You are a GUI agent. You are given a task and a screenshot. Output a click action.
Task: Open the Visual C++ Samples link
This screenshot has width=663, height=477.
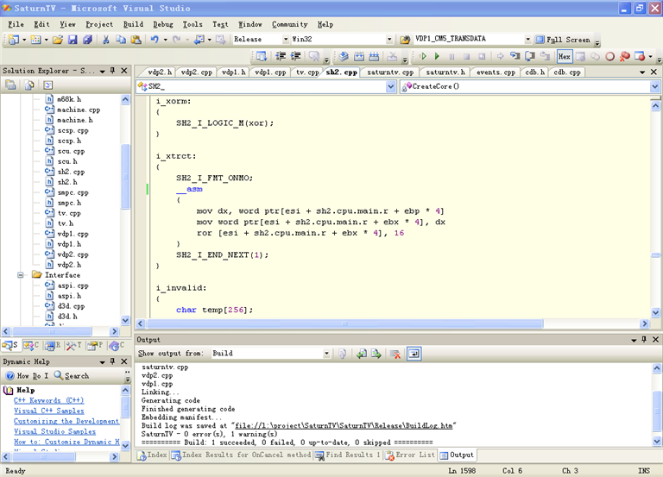[48, 411]
